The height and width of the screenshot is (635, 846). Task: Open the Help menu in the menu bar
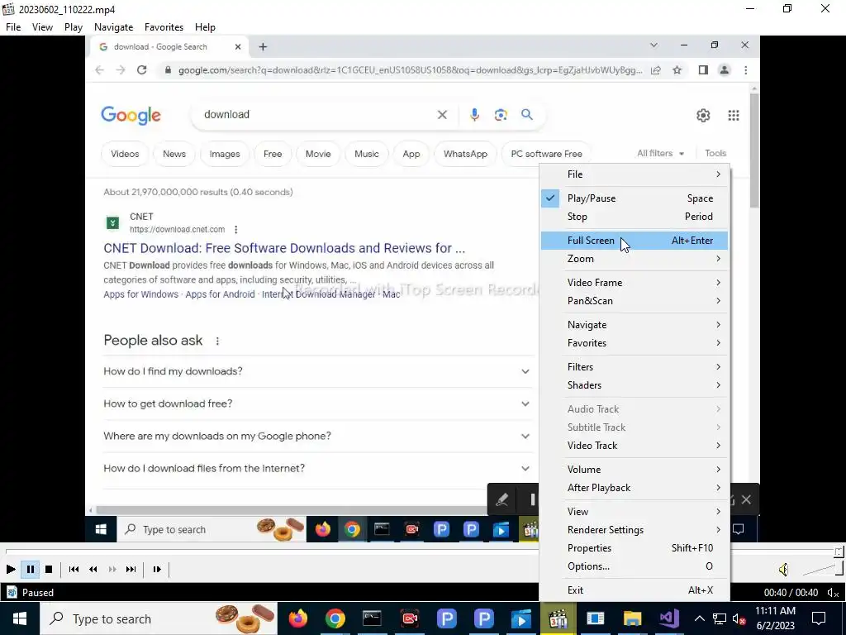205,27
